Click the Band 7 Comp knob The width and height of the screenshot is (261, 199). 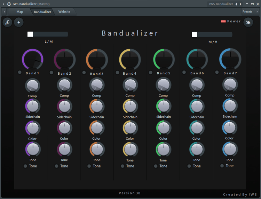point(230,85)
